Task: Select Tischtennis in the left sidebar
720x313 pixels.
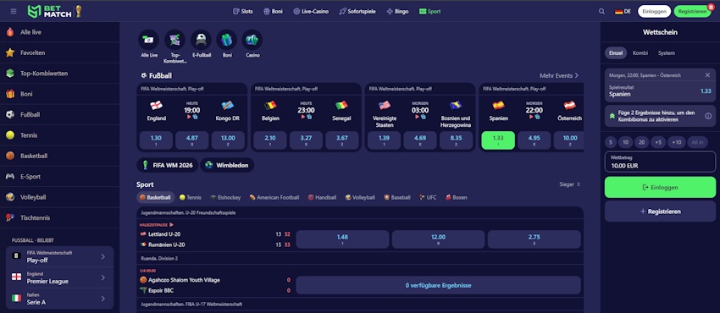Action: click(x=59, y=217)
